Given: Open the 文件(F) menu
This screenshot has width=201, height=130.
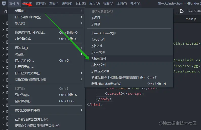Looking at the screenshot, I should coord(14,4).
